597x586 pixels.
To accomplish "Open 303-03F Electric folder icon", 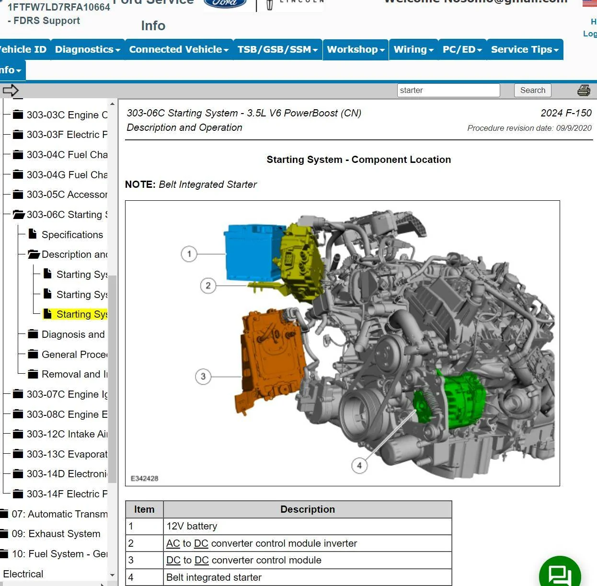I will tap(18, 135).
